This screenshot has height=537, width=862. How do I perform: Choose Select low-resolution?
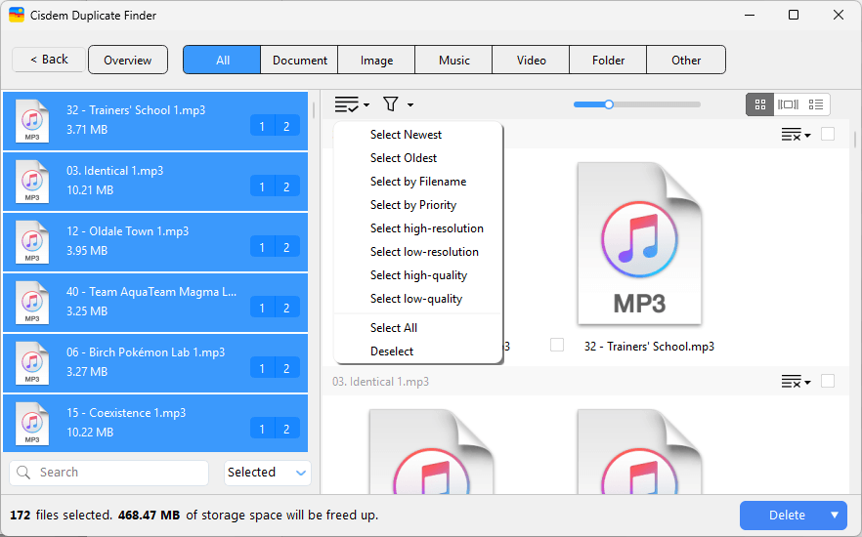pyautogui.click(x=418, y=252)
